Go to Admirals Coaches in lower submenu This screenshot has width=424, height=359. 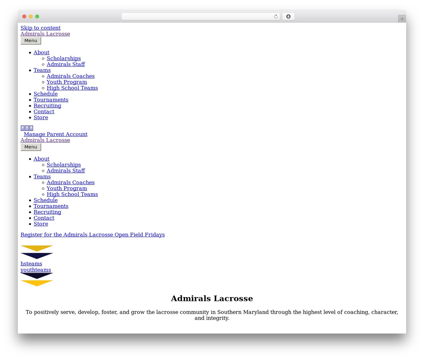tap(71, 182)
